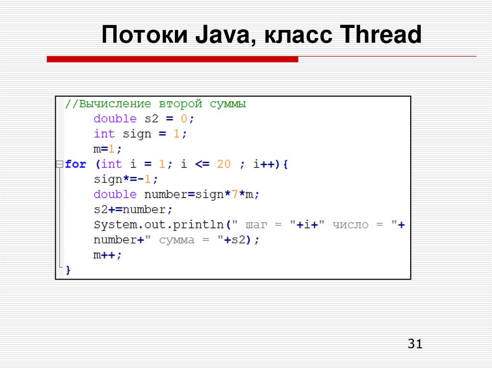Click the orange literal 20 in loop condition
Image resolution: width=492 pixels, height=368 pixels.
point(223,164)
